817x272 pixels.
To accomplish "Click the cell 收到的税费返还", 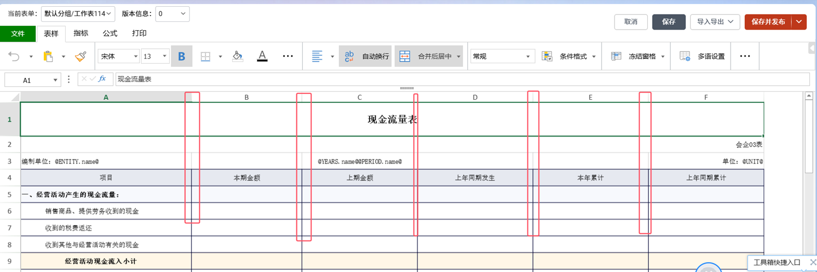I will tap(106, 228).
